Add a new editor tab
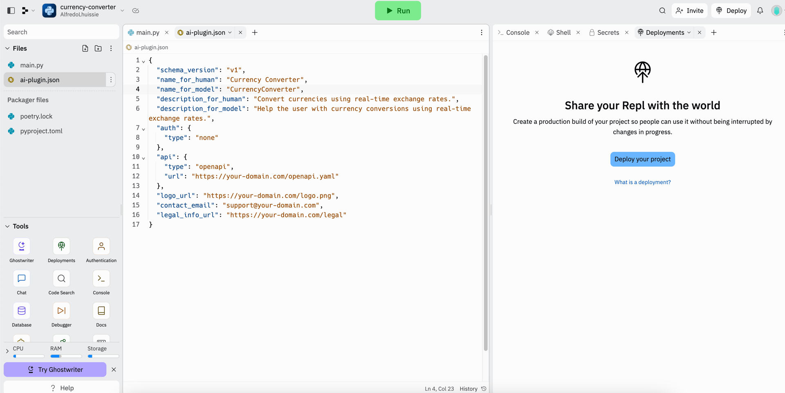The image size is (785, 393). pyautogui.click(x=255, y=32)
